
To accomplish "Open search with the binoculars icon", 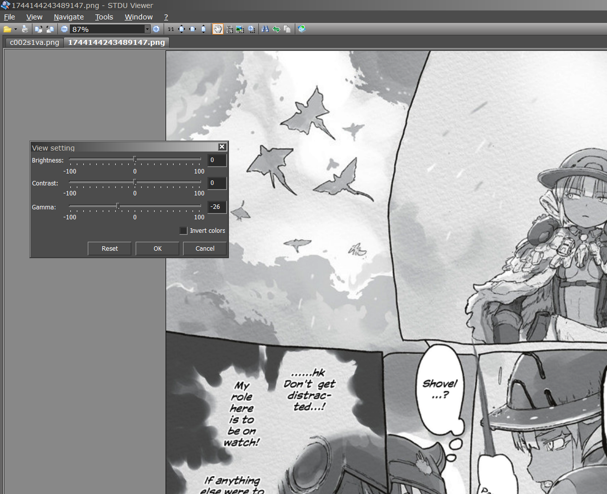I will pyautogui.click(x=265, y=29).
